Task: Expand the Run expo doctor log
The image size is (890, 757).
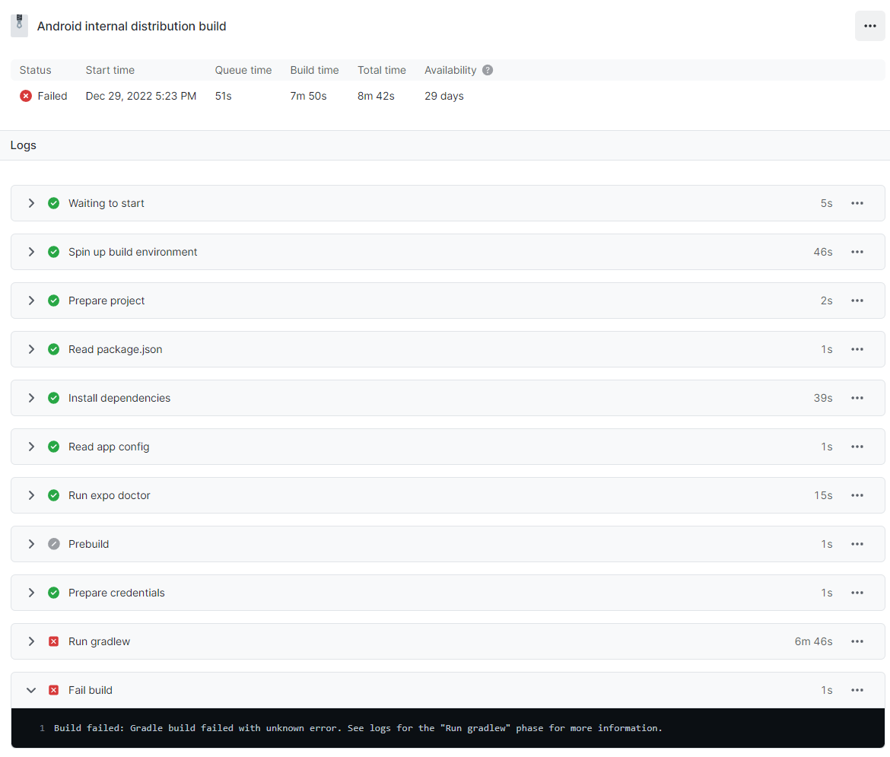Action: 31,496
